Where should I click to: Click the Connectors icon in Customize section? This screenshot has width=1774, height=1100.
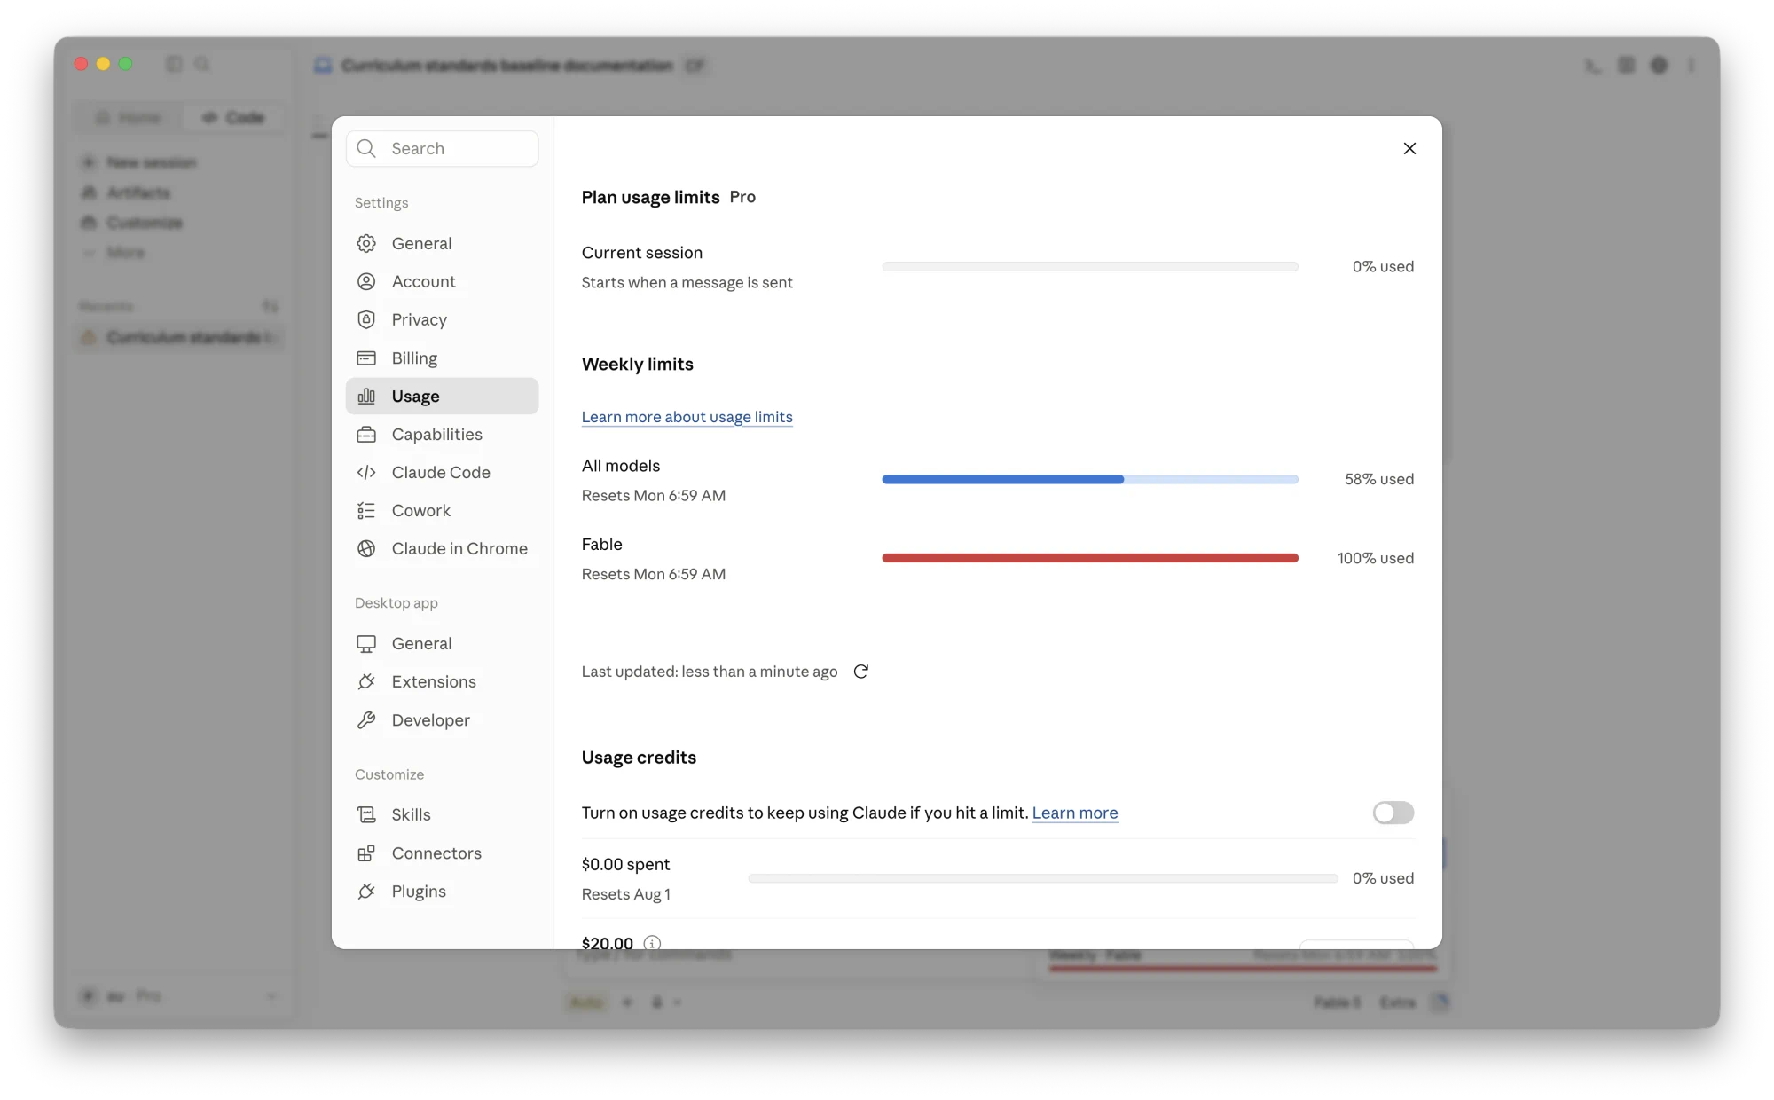pos(366,852)
